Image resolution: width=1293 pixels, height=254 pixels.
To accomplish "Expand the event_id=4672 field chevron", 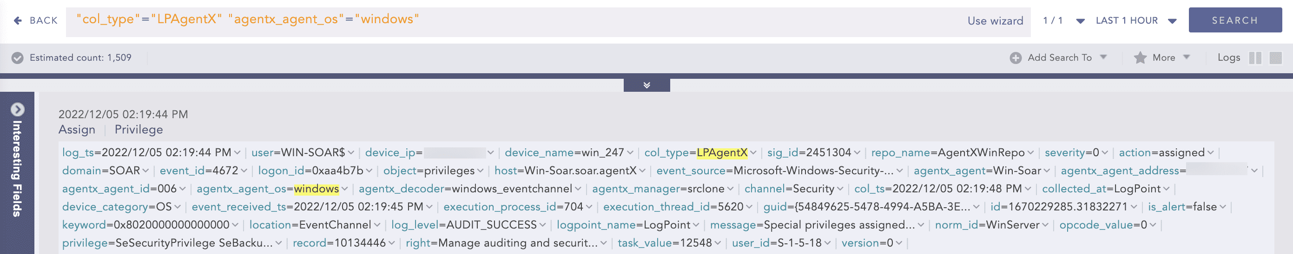I will point(244,171).
